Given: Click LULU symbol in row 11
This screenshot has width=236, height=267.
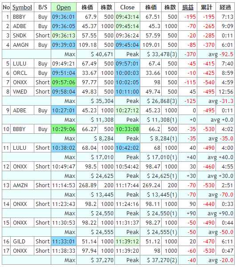Looking at the screenshot, I should [x=20, y=148].
